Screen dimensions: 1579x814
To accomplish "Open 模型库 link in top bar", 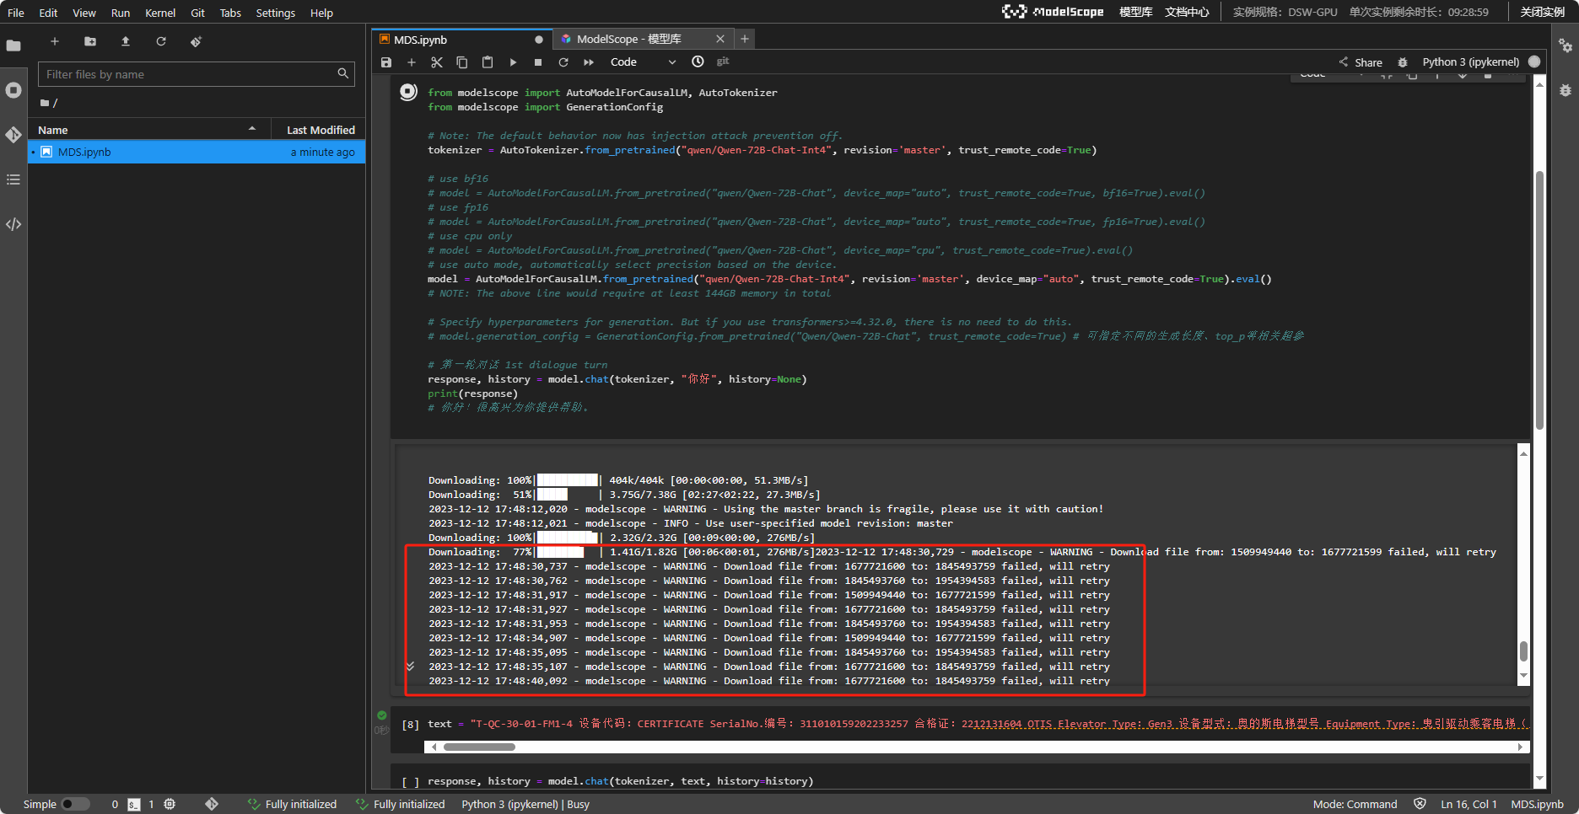I will coord(1135,12).
